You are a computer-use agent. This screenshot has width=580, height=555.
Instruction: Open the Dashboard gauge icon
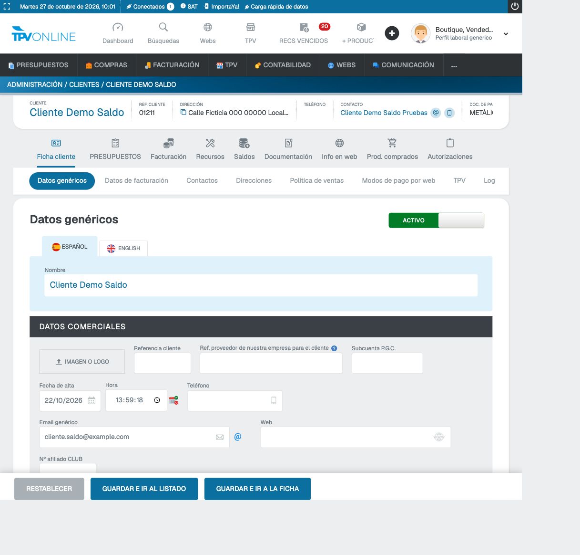118,27
